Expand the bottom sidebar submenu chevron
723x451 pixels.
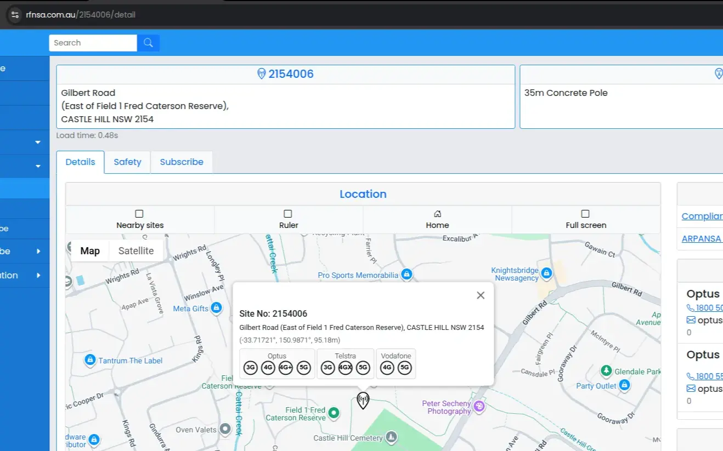[x=38, y=275]
